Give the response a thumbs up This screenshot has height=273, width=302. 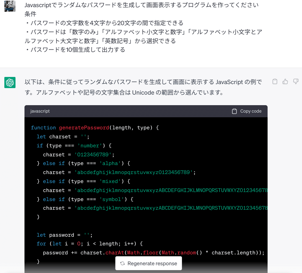pyautogui.click(x=285, y=82)
